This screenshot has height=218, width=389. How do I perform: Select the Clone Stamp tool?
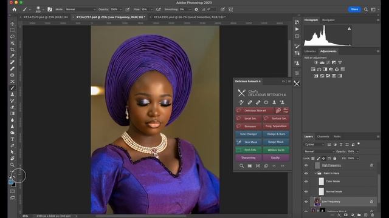pyautogui.click(x=12, y=94)
